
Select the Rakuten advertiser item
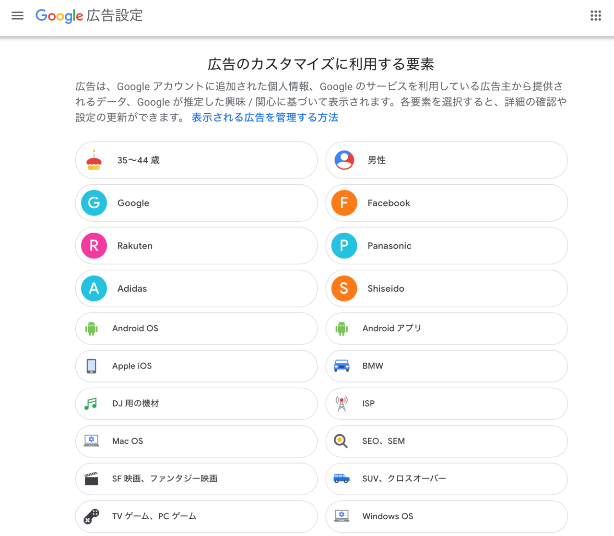[196, 246]
